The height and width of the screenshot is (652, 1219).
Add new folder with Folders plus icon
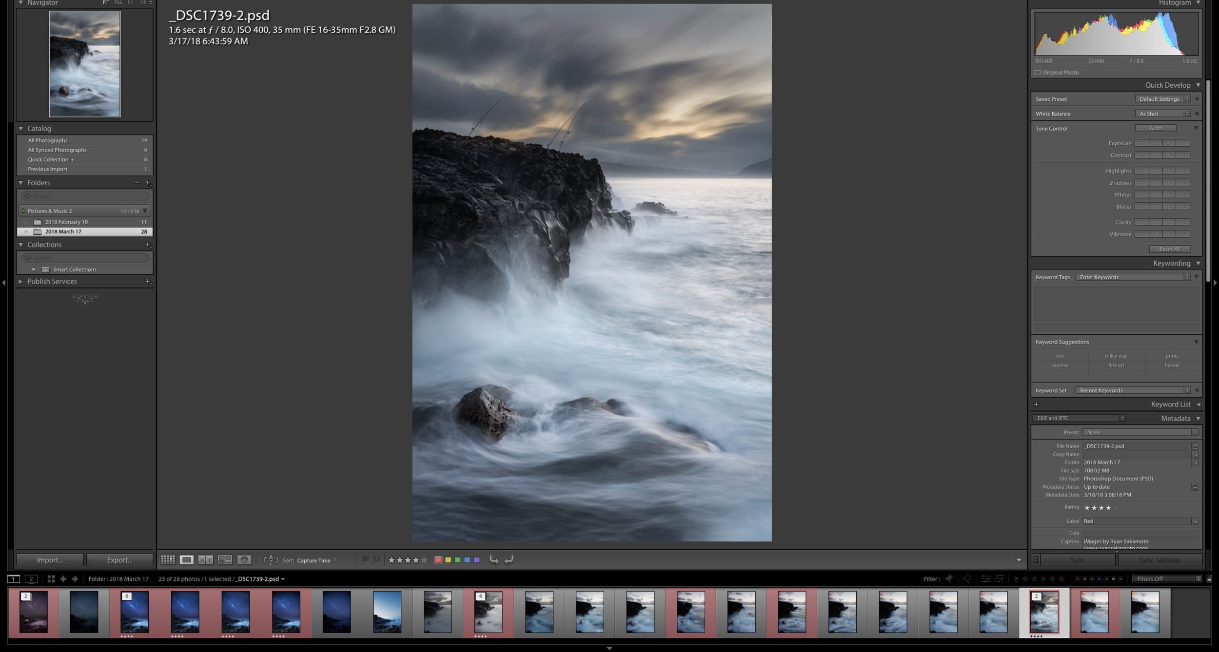(x=148, y=183)
